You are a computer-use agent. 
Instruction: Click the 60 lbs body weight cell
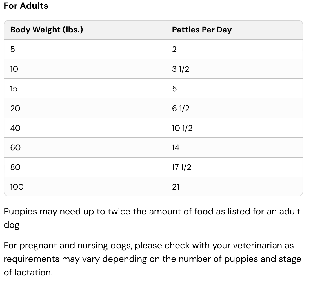(15, 148)
